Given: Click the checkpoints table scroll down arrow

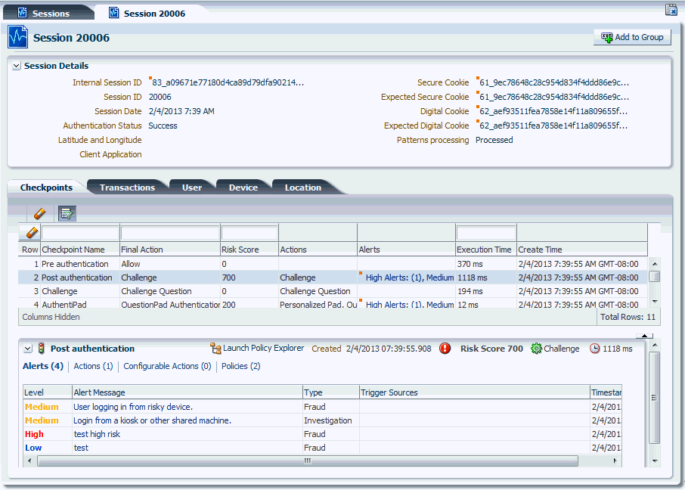Looking at the screenshot, I should pos(655,301).
